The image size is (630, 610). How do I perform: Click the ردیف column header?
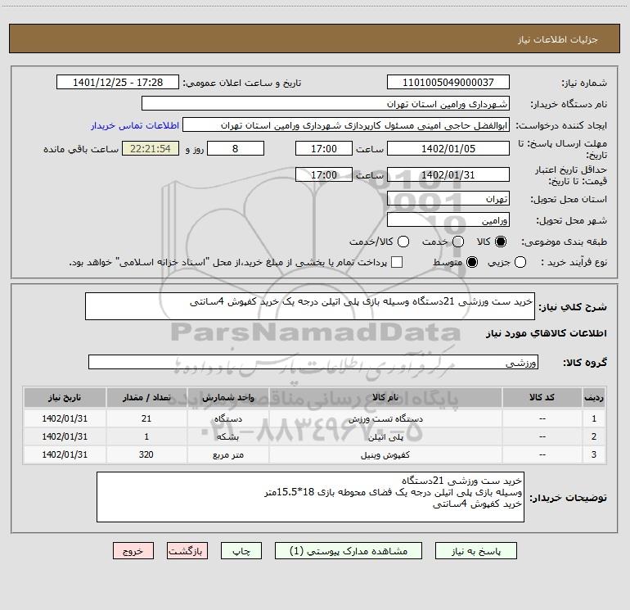pos(594,398)
